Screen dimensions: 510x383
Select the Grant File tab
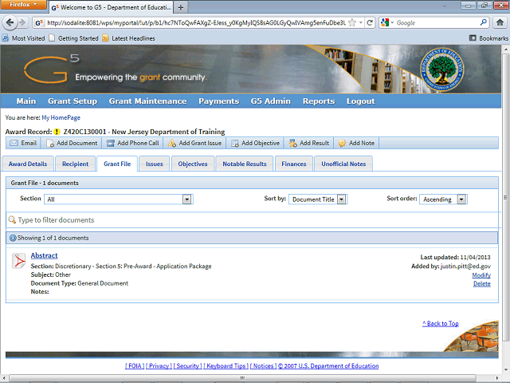(117, 164)
